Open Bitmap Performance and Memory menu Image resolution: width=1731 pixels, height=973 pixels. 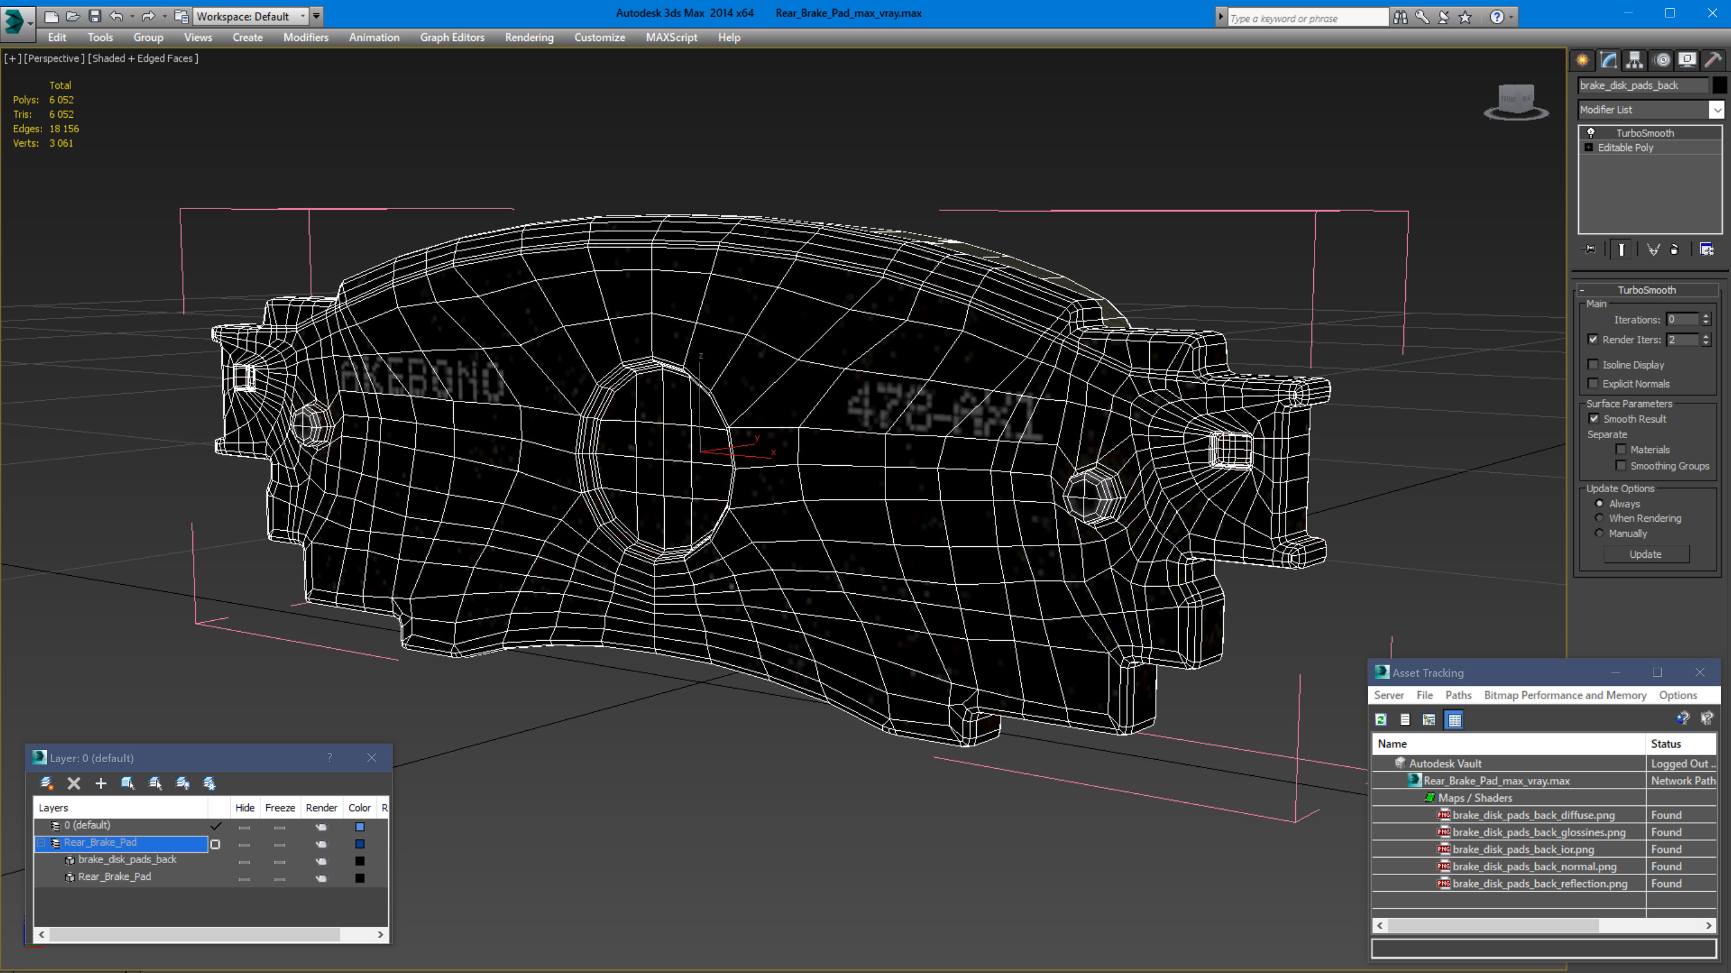[1565, 695]
